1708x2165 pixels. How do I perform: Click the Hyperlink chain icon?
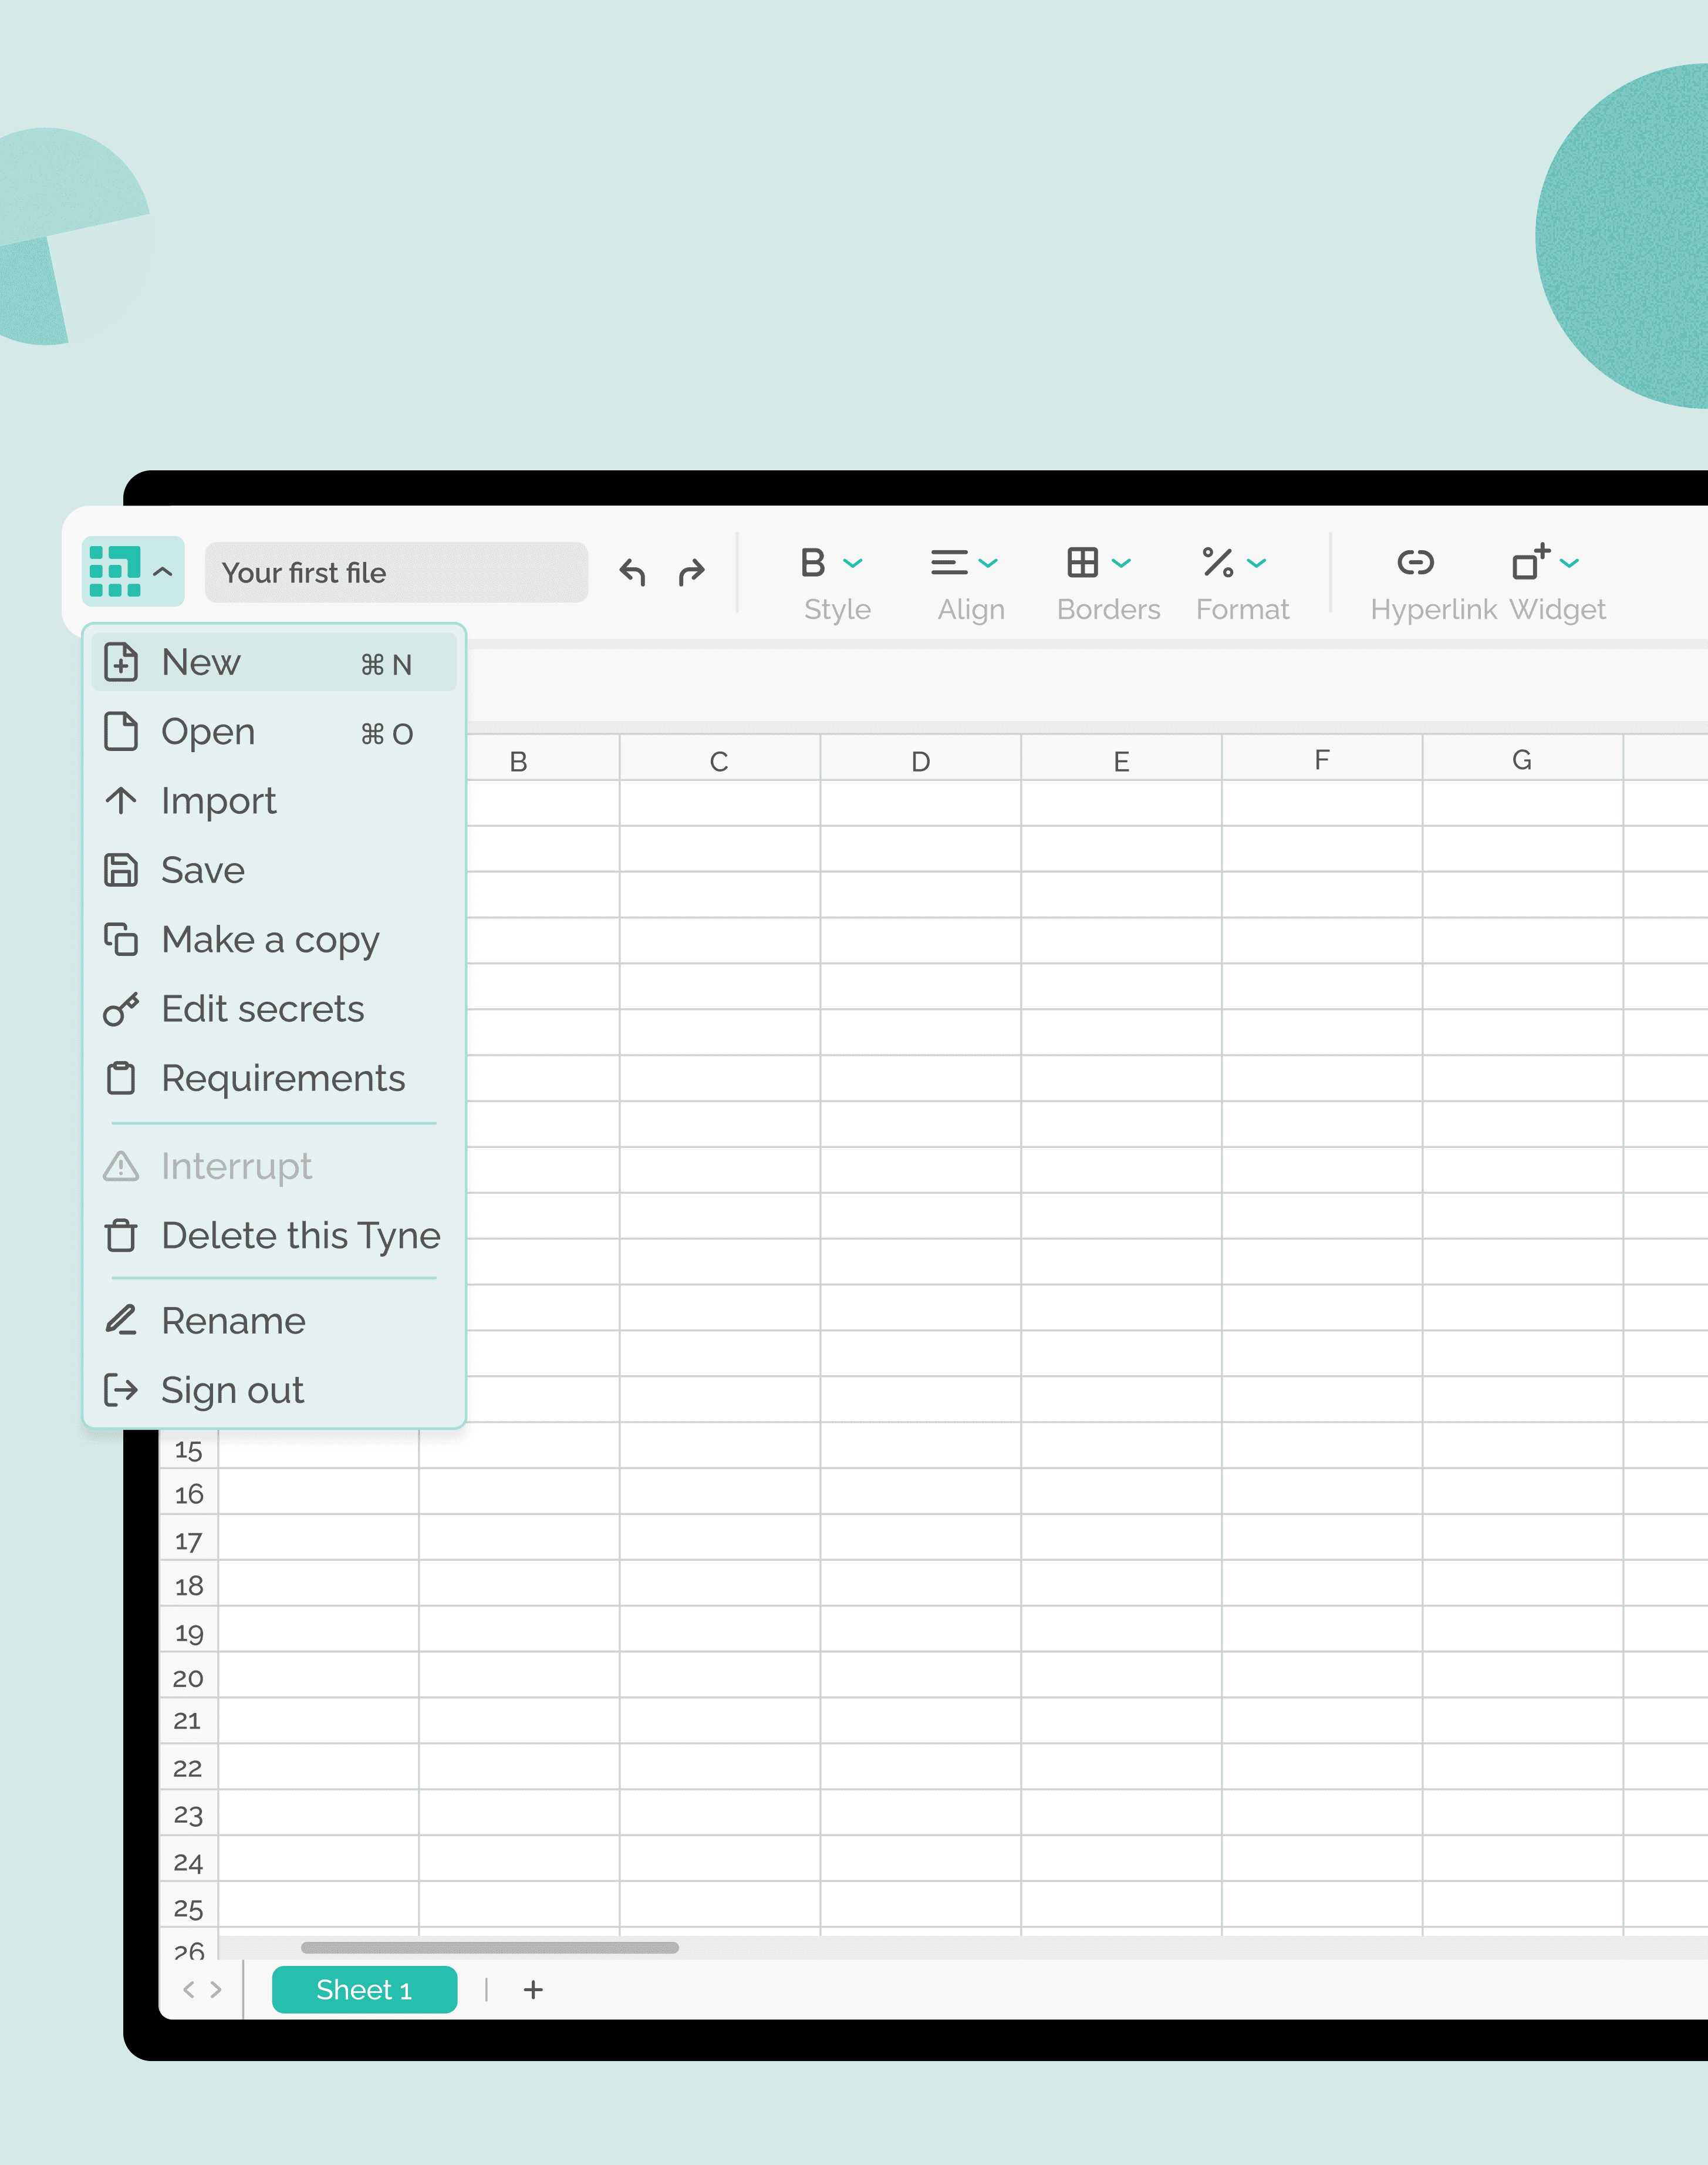point(1415,563)
